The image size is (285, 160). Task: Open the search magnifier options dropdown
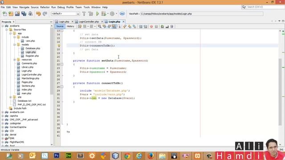[244, 7]
